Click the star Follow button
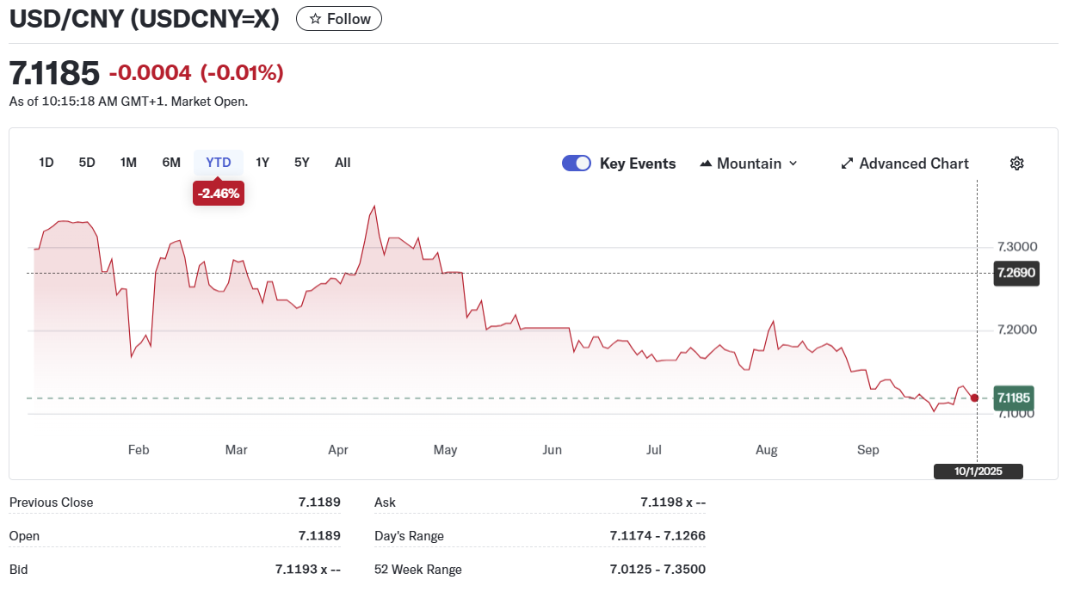This screenshot has width=1068, height=592. [339, 19]
